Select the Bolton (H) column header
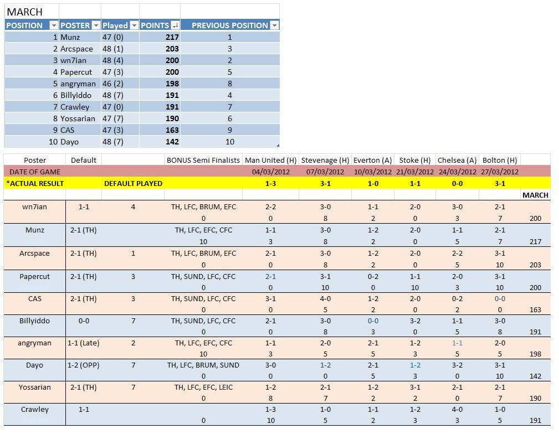 [500, 161]
